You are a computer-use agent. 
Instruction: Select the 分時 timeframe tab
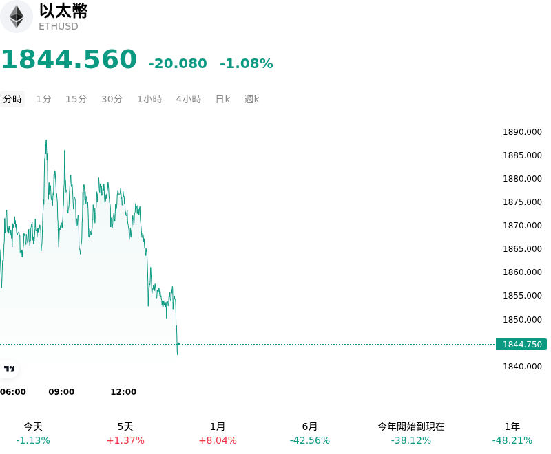(12, 99)
